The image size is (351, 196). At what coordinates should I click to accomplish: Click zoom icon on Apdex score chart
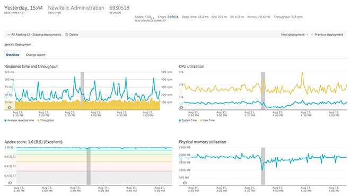pos(10,183)
